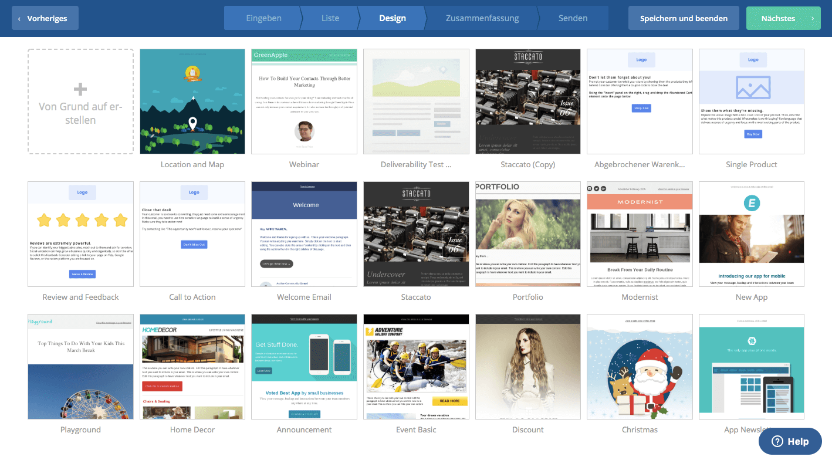
Task: Choose the Review and Feedback template thumbnail
Action: point(80,234)
